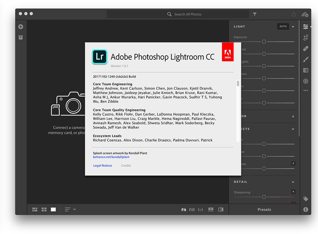
Task: Click 'Splash screen artwork by Kendall Plant'
Action: (x=120, y=153)
